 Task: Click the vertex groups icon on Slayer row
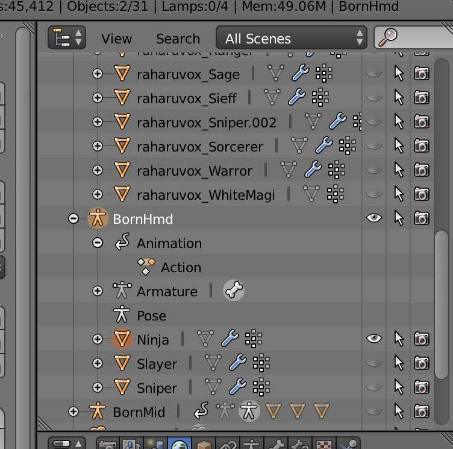[x=261, y=363]
